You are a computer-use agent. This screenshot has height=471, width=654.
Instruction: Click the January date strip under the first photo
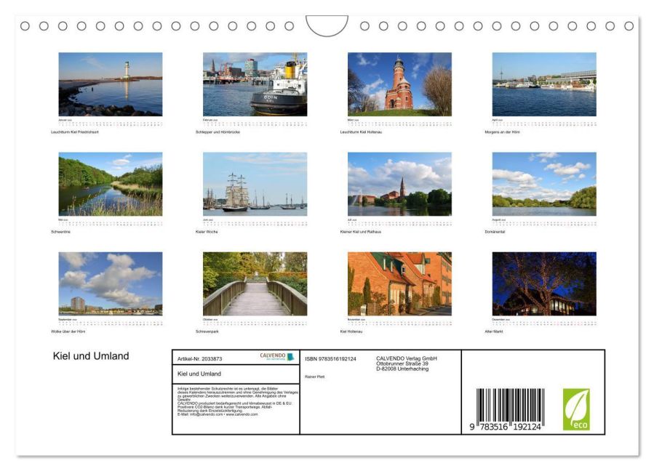point(111,123)
